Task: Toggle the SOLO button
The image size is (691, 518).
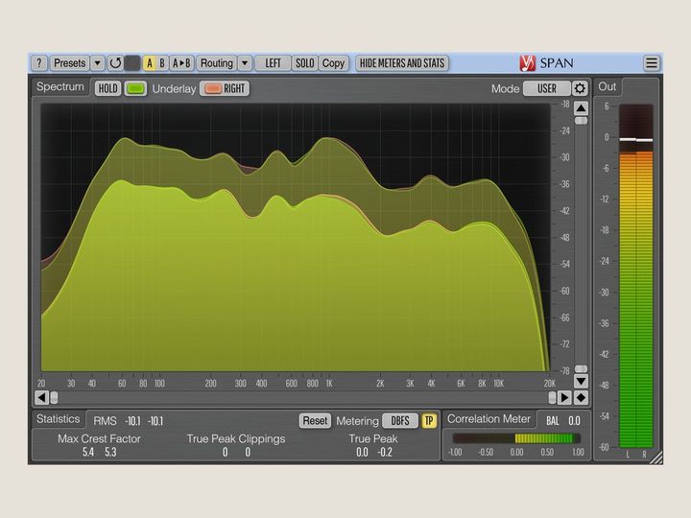Action: [304, 63]
